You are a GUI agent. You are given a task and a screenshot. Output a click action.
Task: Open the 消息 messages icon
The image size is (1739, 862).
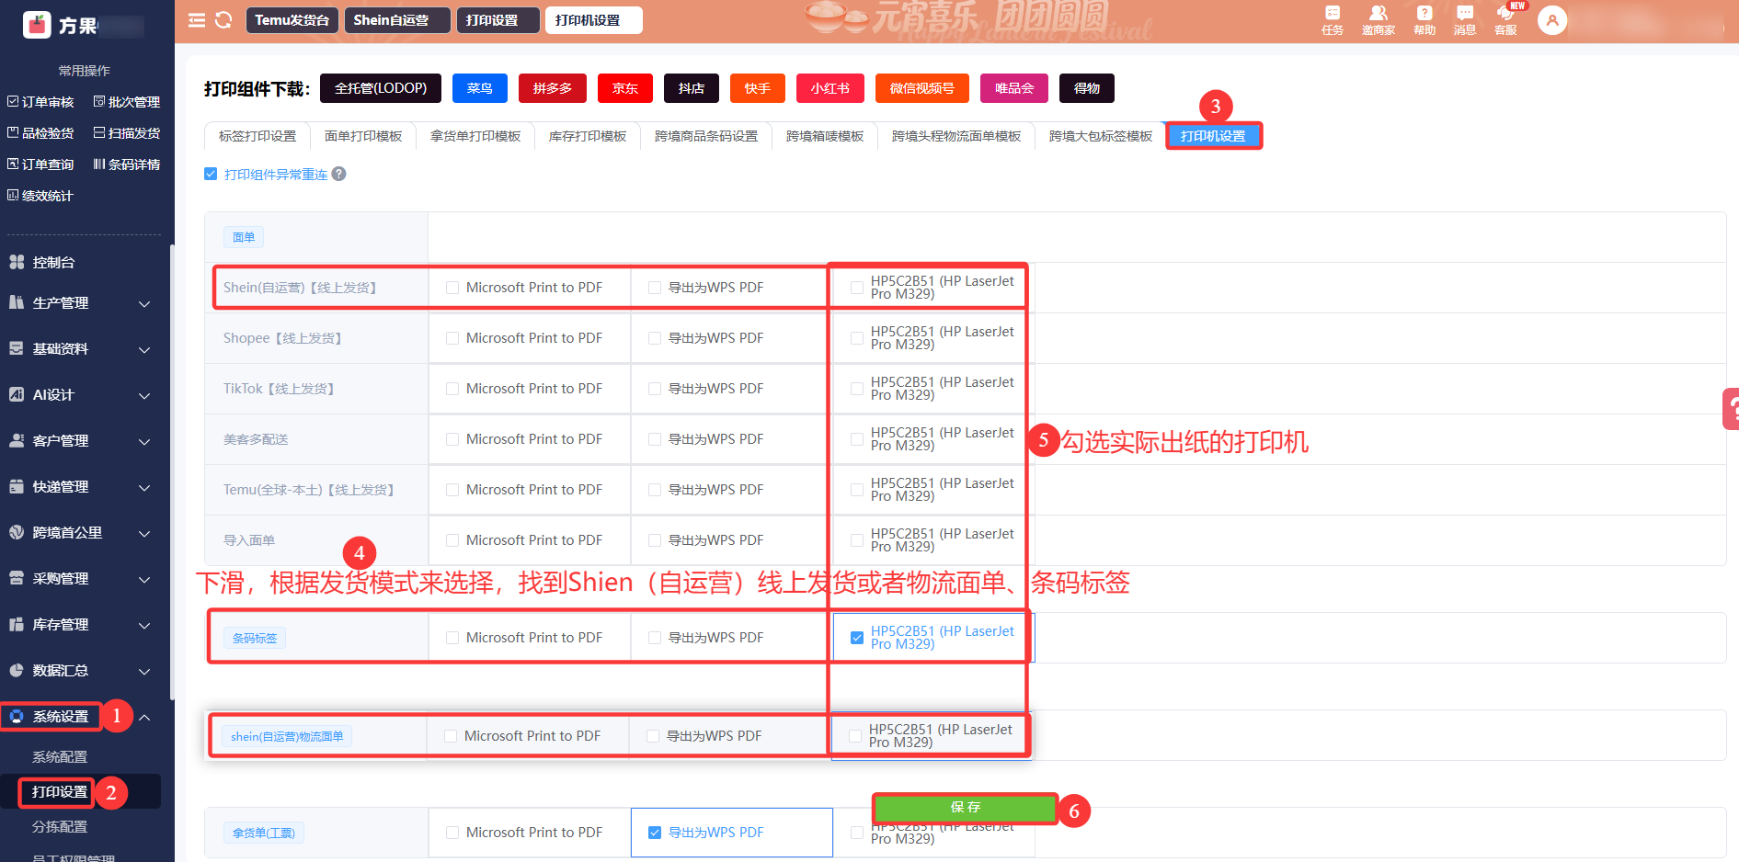click(x=1465, y=20)
